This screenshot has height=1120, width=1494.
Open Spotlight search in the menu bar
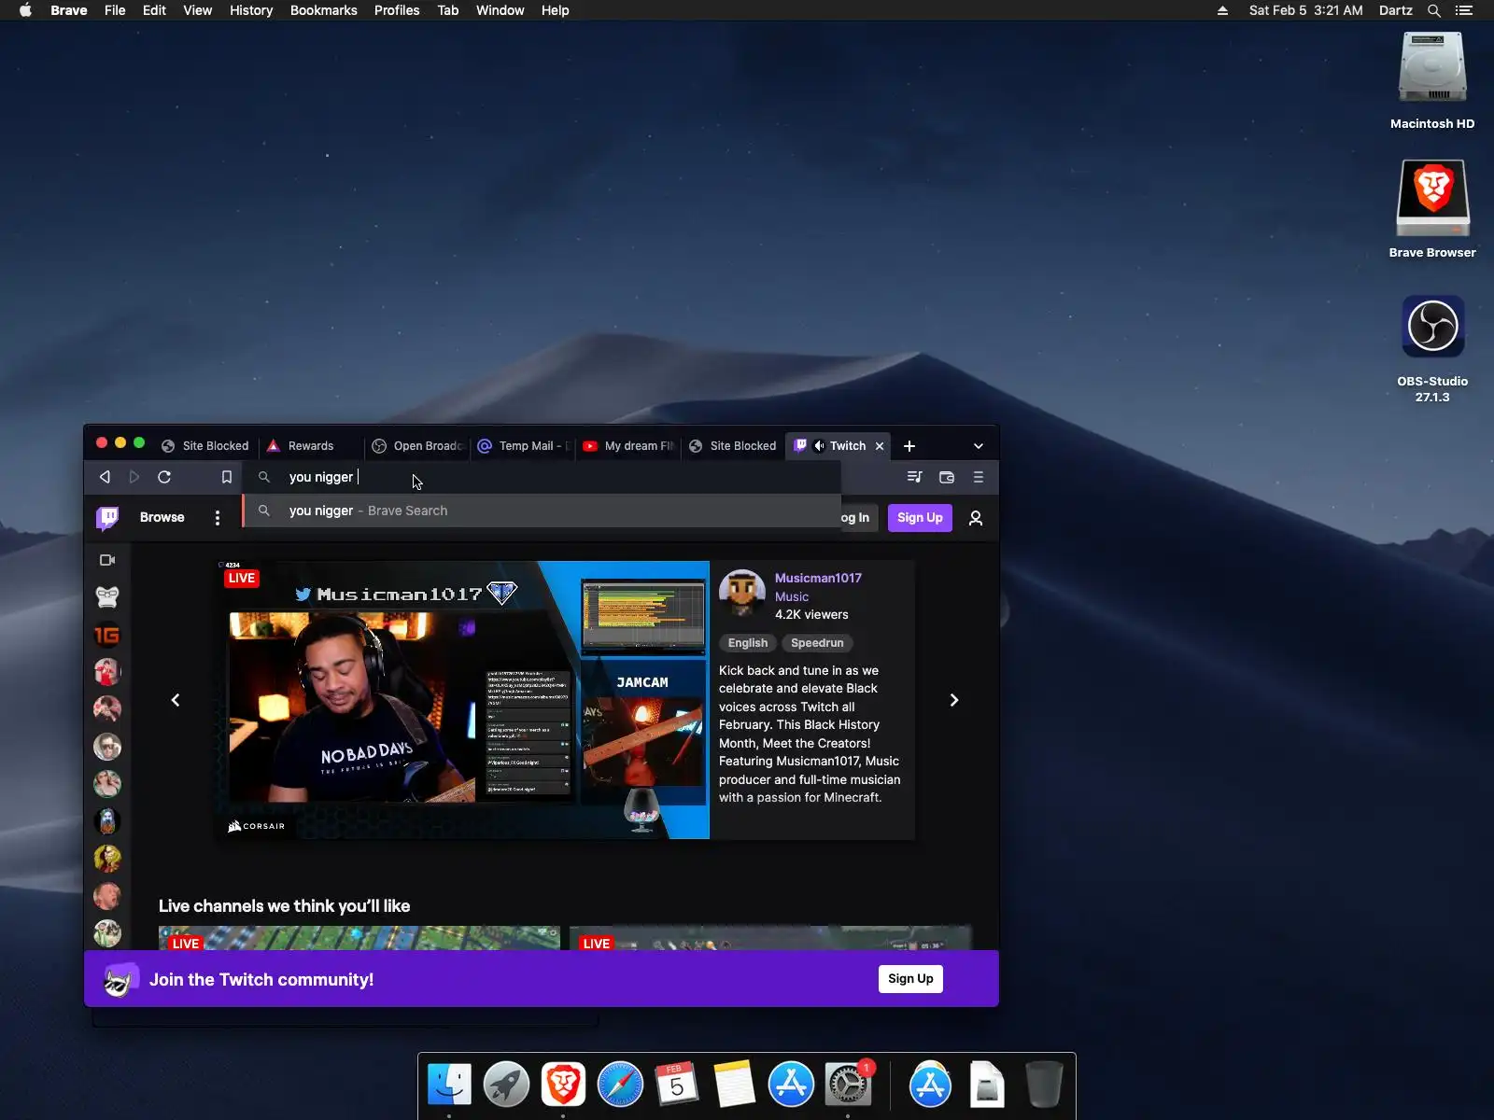1434,10
